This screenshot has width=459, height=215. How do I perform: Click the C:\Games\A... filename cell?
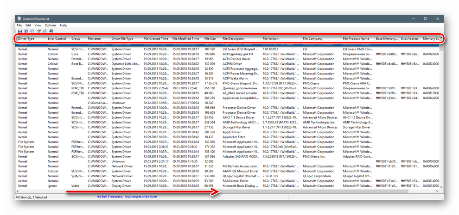click(98, 103)
